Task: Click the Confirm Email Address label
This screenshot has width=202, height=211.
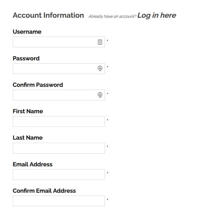Action: pos(44,191)
